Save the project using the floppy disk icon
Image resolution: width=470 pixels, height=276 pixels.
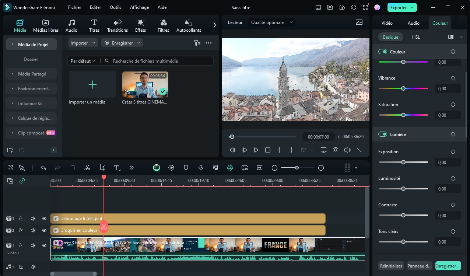[x=330, y=7]
